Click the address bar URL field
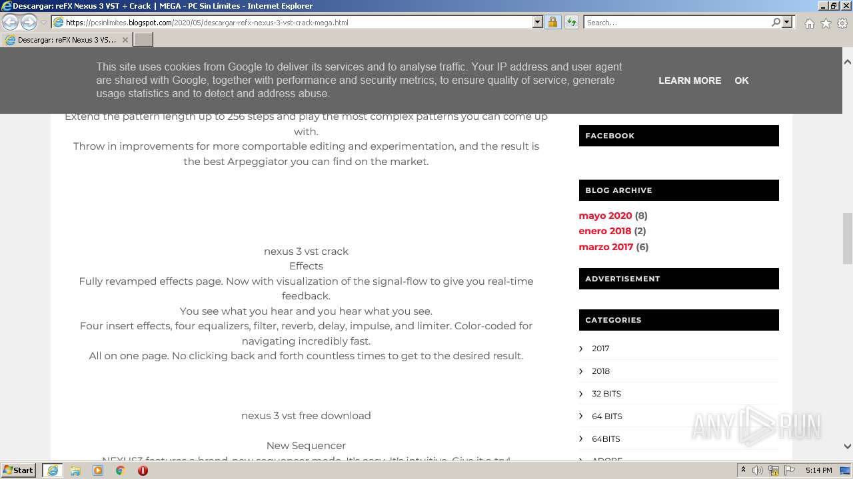The width and height of the screenshot is (853, 479). pos(292,23)
